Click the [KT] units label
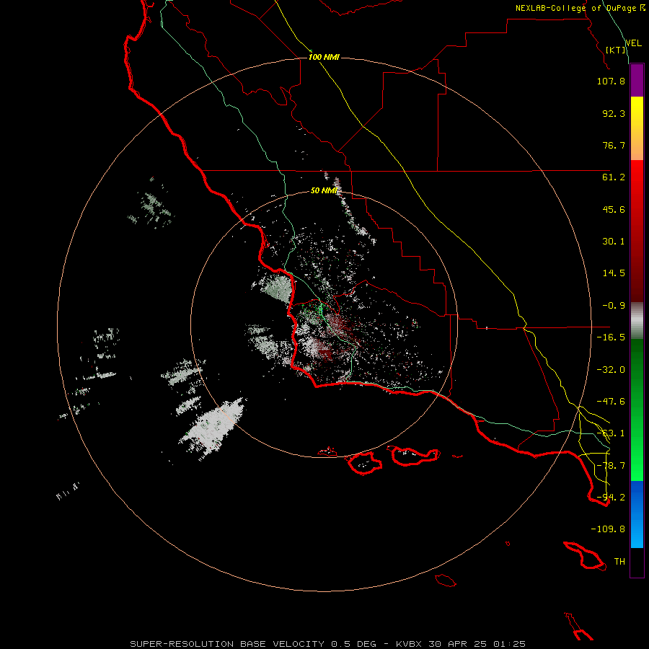649x649 pixels. click(x=616, y=50)
